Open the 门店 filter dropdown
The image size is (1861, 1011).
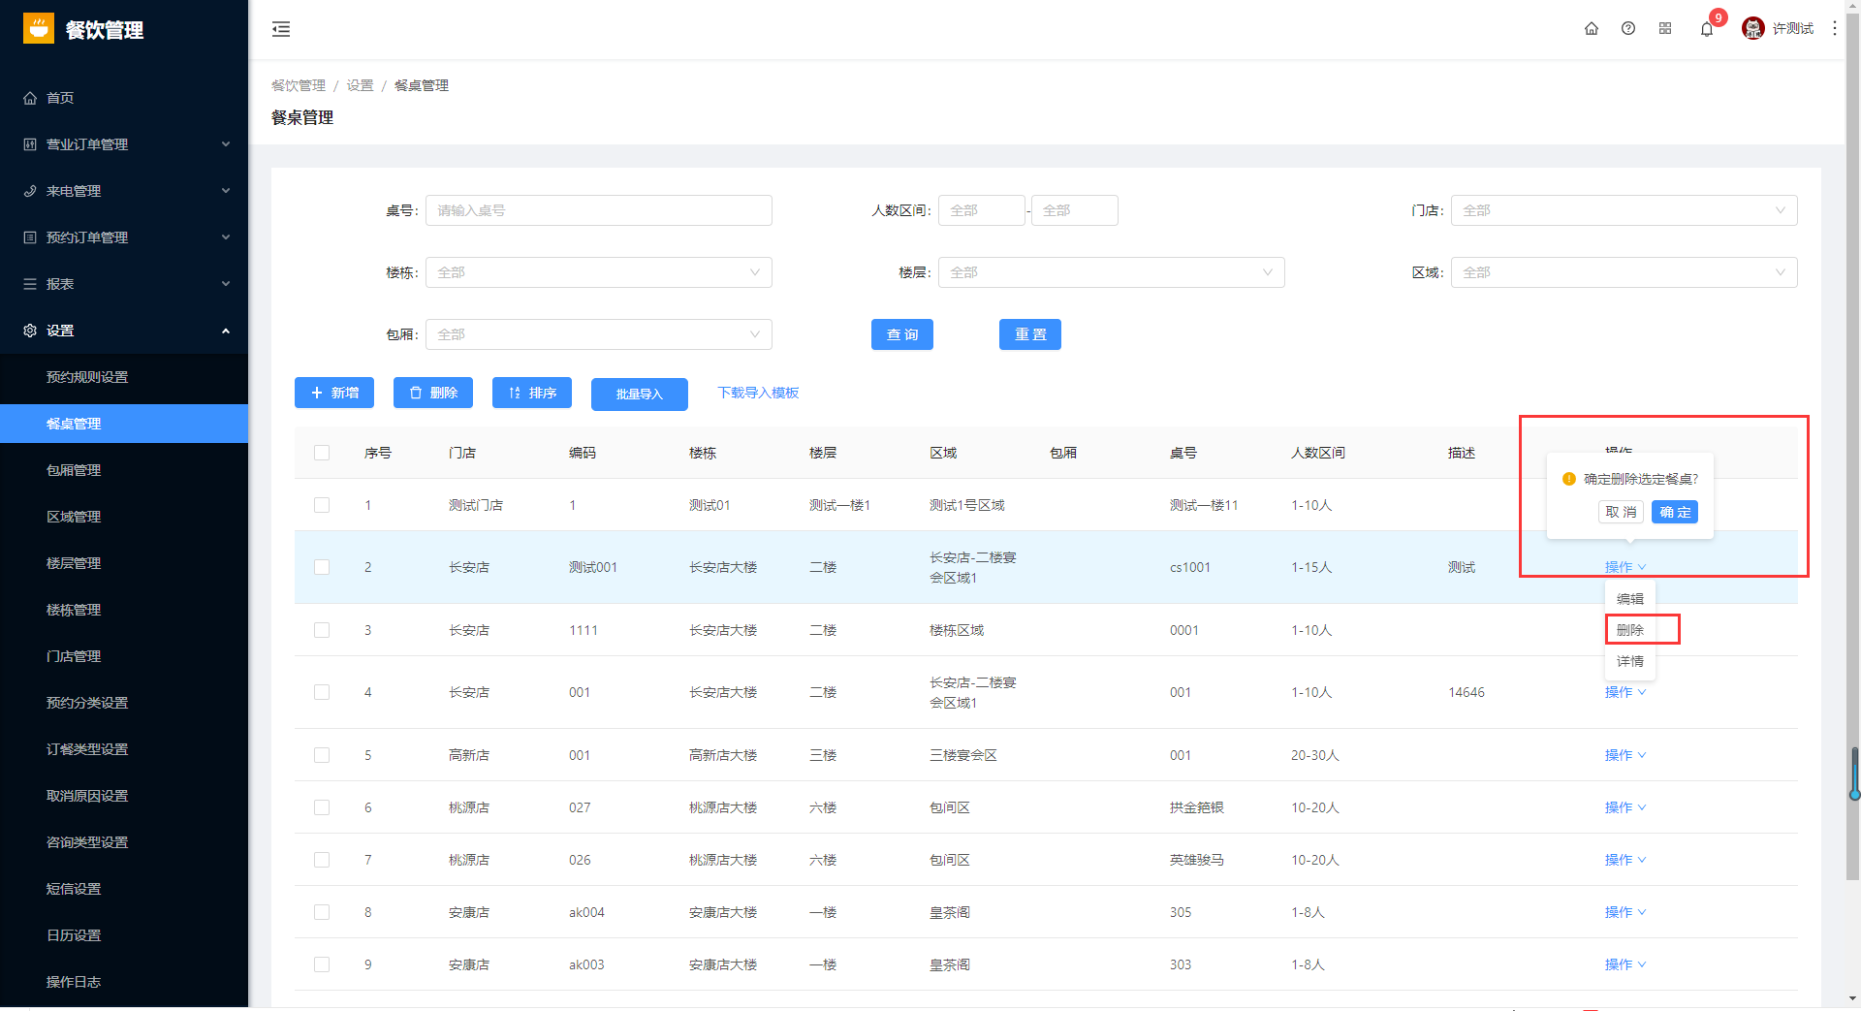click(1624, 210)
